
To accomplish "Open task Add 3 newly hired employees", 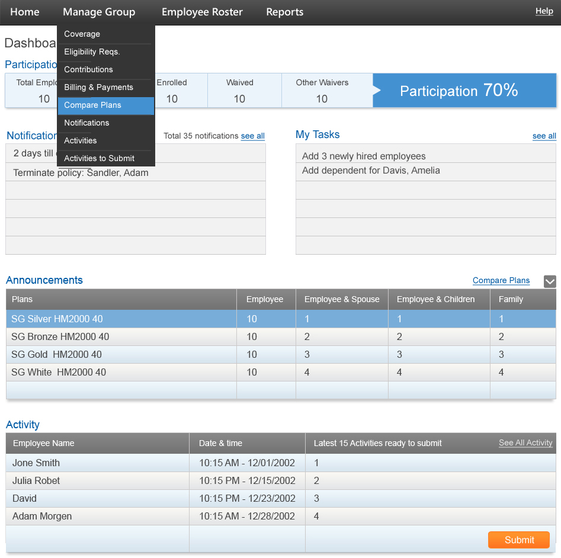I will (364, 156).
